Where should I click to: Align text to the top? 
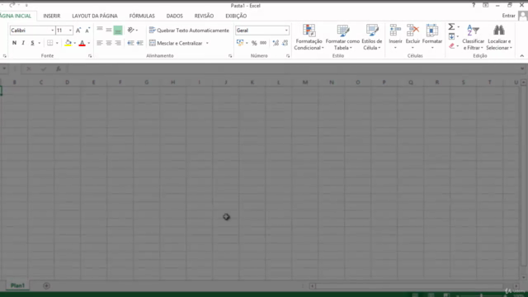pos(100,31)
